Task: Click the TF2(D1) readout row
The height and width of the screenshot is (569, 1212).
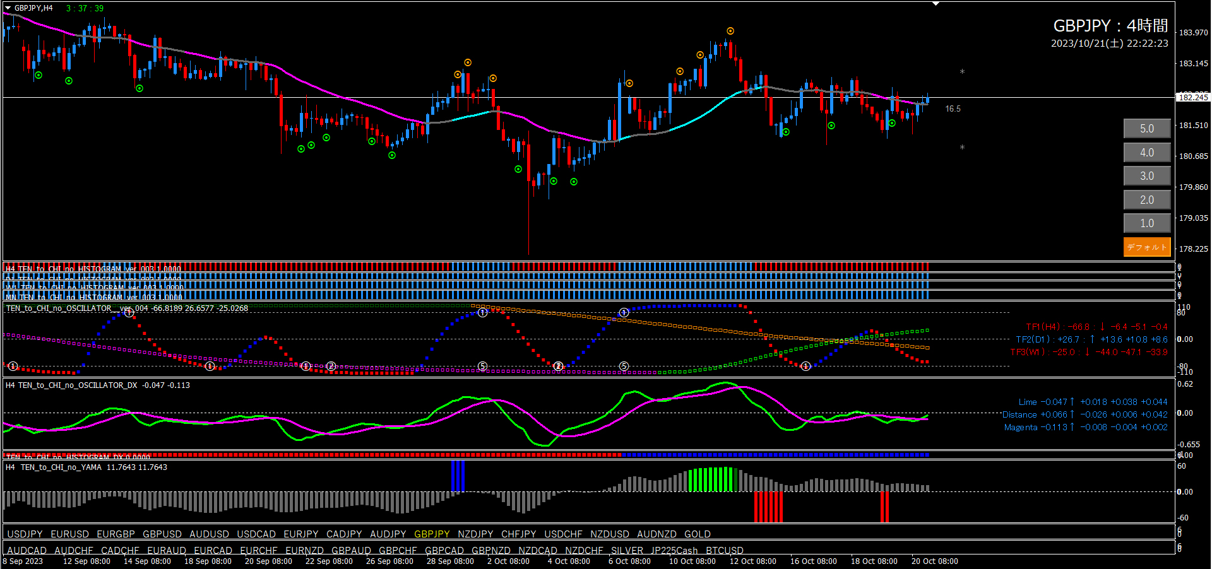Action: (1091, 339)
